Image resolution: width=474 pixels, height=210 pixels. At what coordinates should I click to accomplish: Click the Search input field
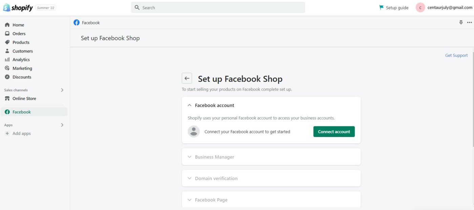pyautogui.click(x=218, y=7)
